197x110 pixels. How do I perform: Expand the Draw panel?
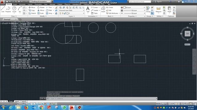(x=14, y=16)
